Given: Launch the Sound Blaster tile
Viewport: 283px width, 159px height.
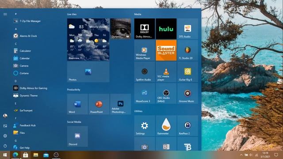Looking at the screenshot, I should click(166, 50).
